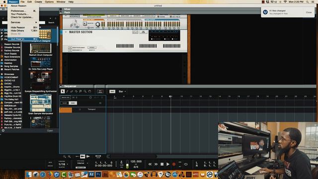
Task: Open the browser location dropdown arrow
Action: [x=50, y=18]
